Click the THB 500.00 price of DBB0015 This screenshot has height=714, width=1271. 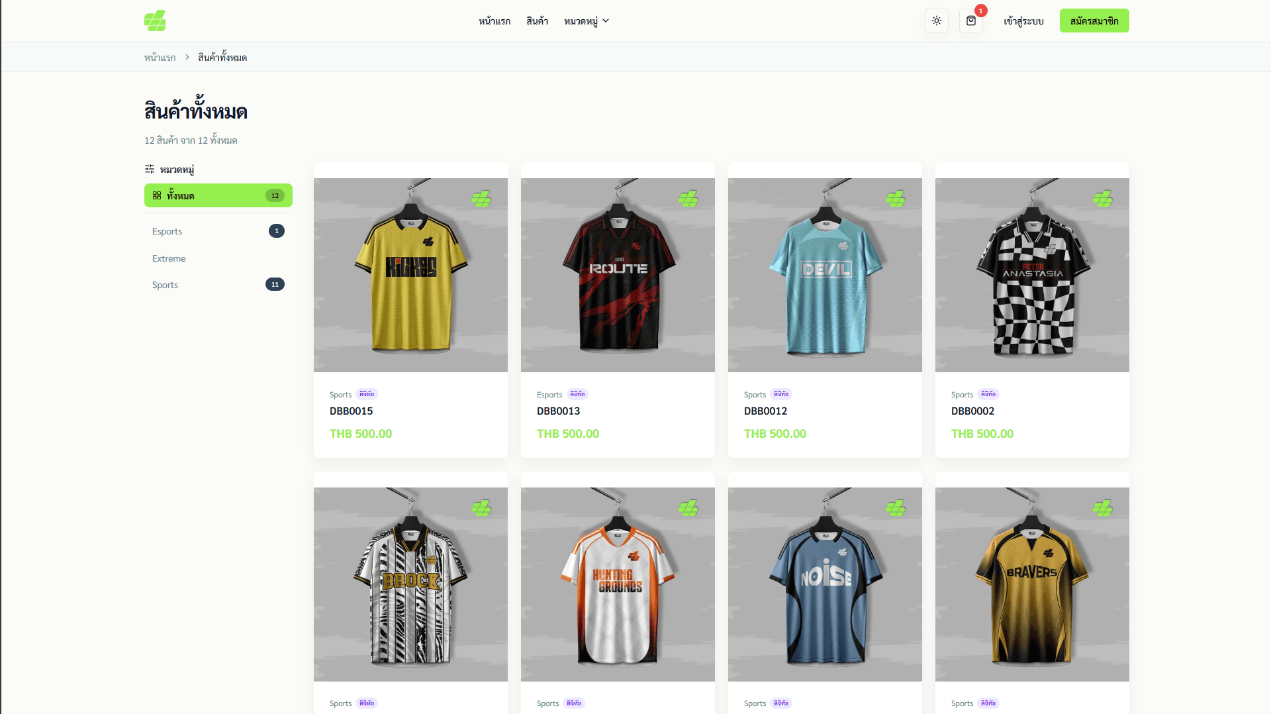click(361, 434)
